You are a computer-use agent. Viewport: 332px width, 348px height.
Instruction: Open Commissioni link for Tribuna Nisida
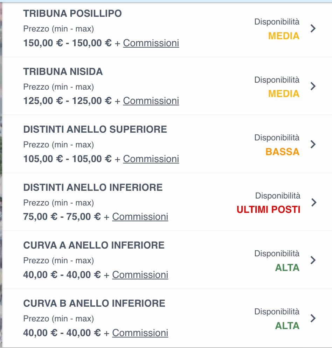click(151, 101)
